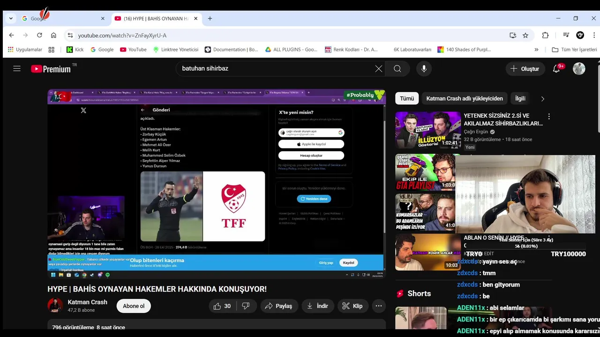Like the video with thumbs up
The height and width of the screenshot is (337, 600).
pyautogui.click(x=222, y=306)
